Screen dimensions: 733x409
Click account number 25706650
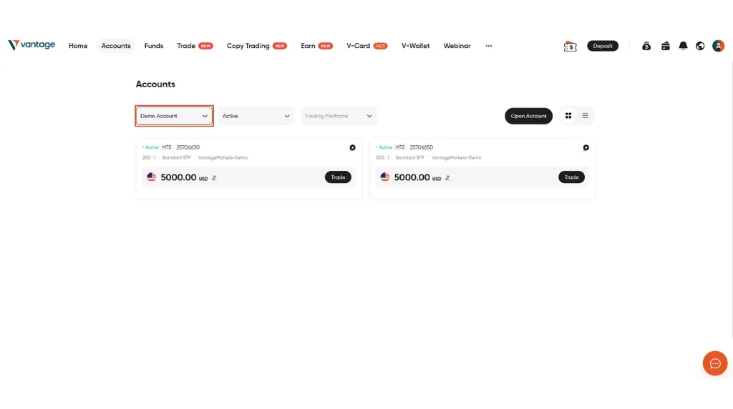421,147
